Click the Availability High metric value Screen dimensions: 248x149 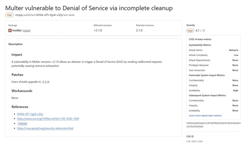pos(235,90)
